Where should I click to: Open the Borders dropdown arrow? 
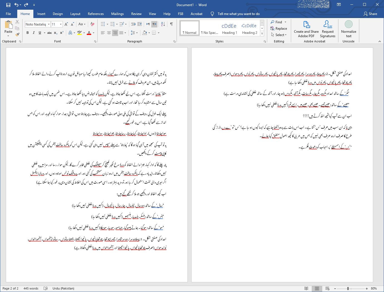coord(158,33)
